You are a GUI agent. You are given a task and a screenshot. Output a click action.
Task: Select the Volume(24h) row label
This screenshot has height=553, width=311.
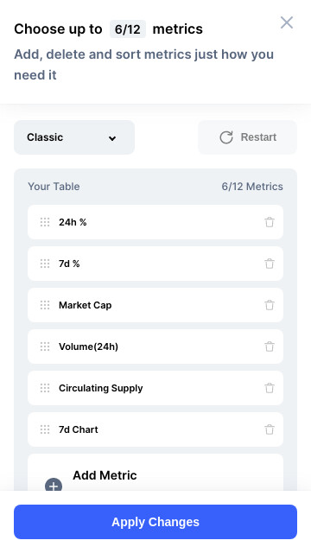click(x=88, y=346)
